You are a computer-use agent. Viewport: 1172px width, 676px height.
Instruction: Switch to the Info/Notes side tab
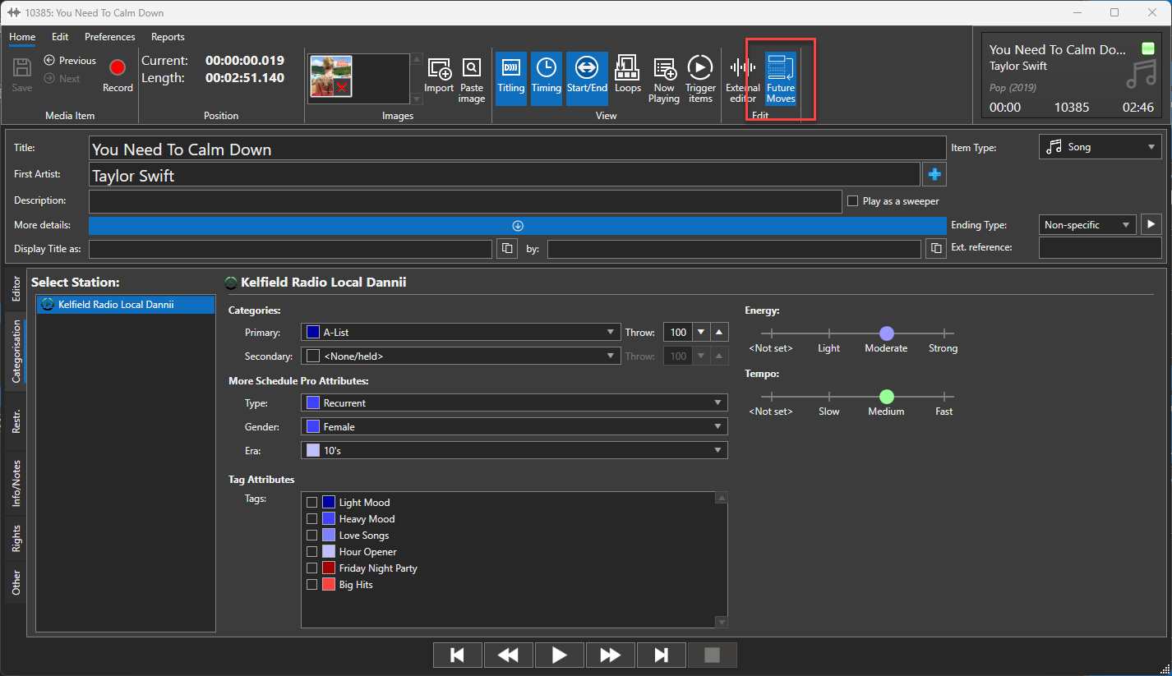16,483
